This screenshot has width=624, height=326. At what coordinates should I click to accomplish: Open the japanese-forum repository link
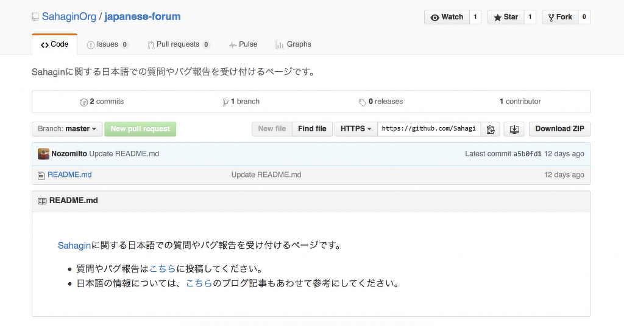click(143, 16)
